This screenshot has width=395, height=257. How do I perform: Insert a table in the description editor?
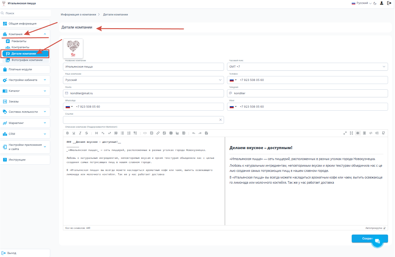coord(171,133)
